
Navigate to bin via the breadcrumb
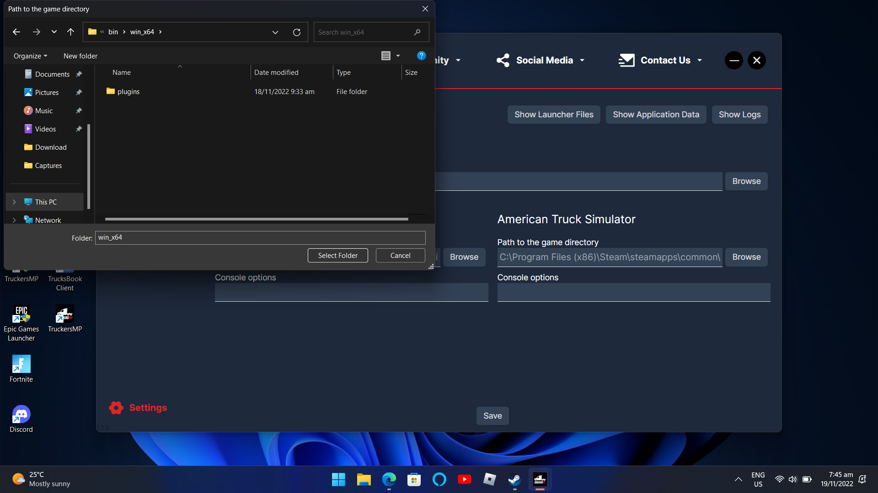pos(113,32)
